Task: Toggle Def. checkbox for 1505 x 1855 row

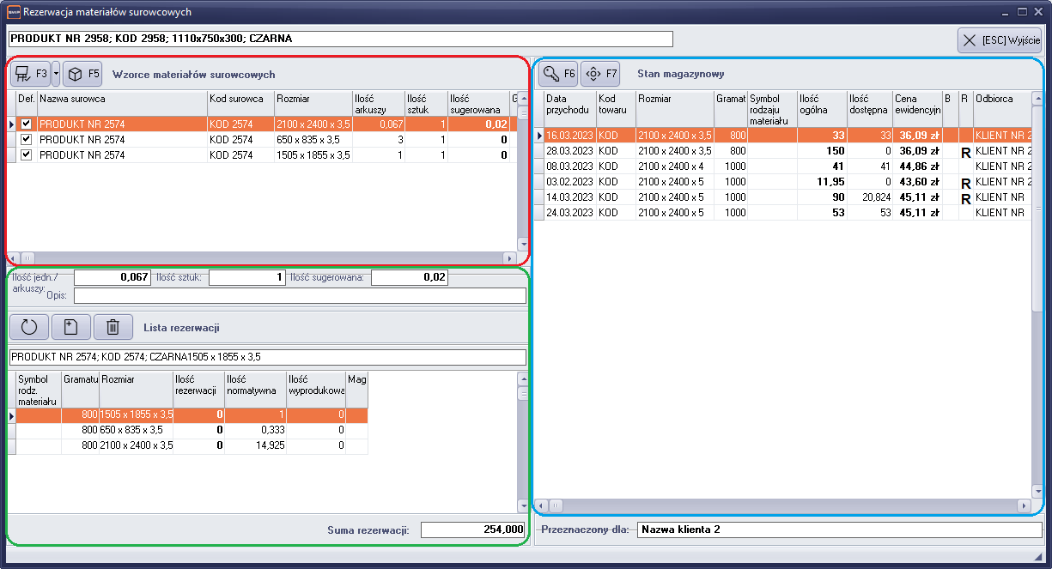Action: point(26,155)
